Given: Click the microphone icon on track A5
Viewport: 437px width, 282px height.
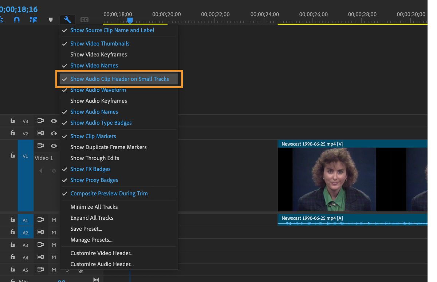Looking at the screenshot, I should (x=80, y=270).
